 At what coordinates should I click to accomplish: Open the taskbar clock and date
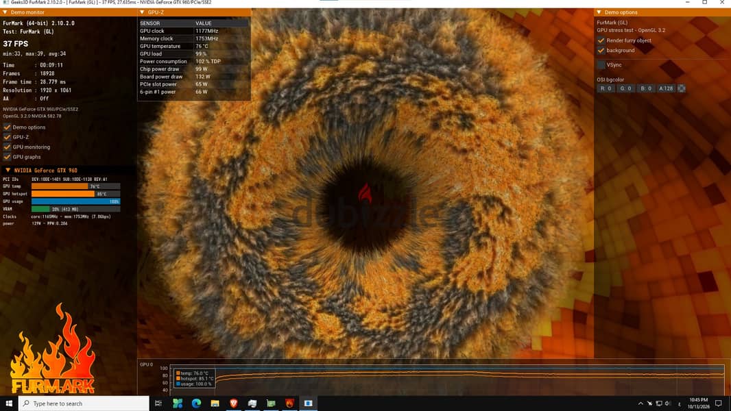(698, 403)
